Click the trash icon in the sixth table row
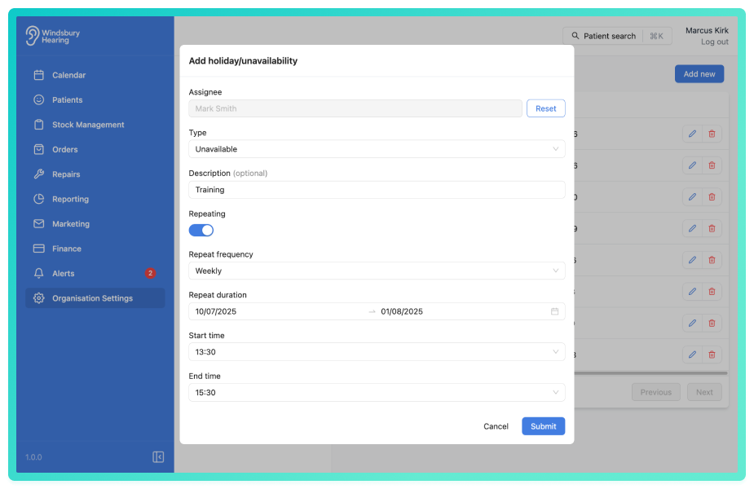The image size is (754, 489). 712,292
